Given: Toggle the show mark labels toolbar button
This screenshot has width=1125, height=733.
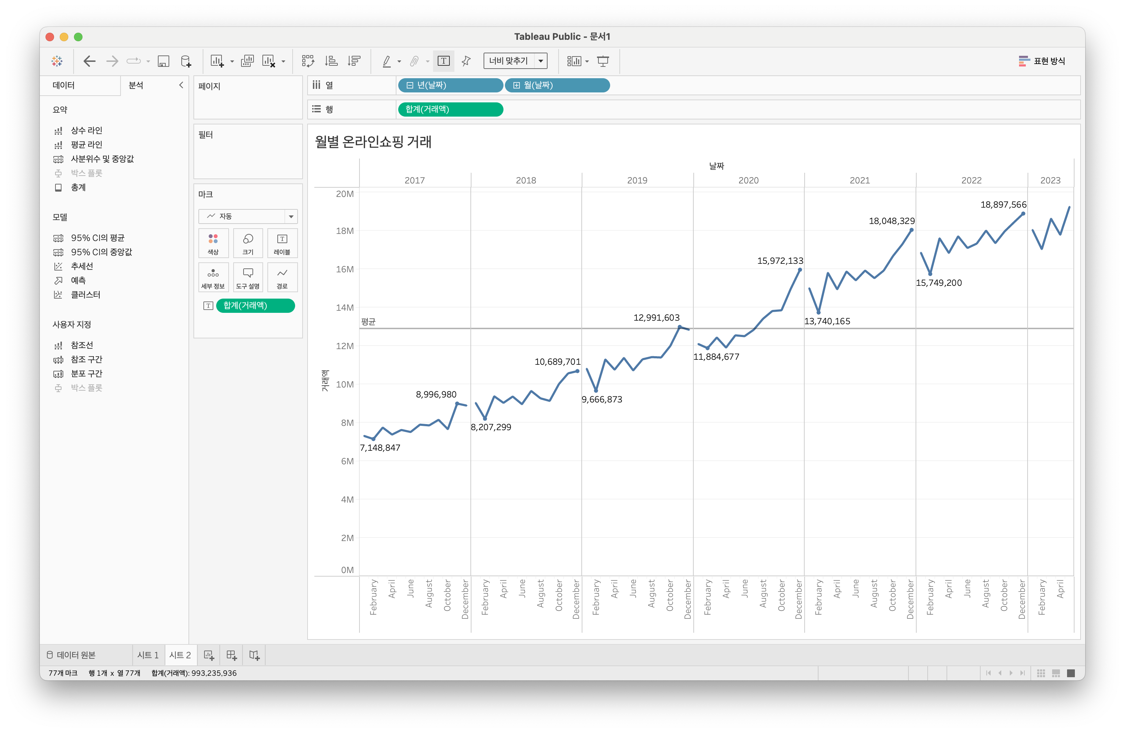Looking at the screenshot, I should pyautogui.click(x=443, y=61).
